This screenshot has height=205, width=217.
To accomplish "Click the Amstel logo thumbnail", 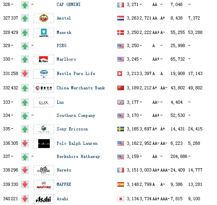I will pos(44,18).
